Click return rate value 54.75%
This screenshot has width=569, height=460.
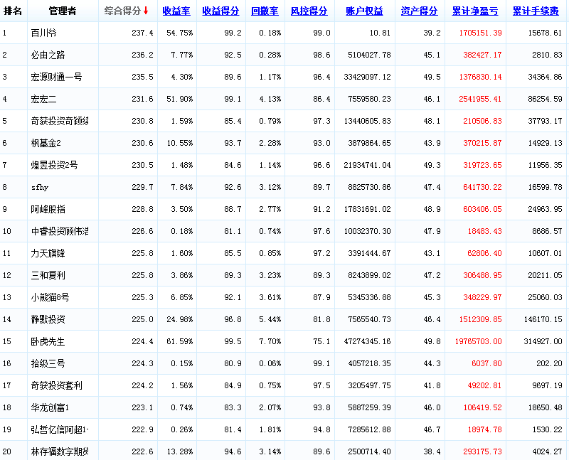pos(180,33)
